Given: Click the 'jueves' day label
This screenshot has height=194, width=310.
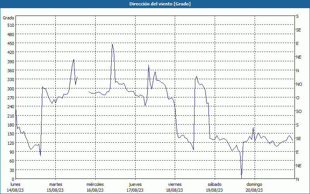Looking at the screenshot, I should tap(135, 184).
